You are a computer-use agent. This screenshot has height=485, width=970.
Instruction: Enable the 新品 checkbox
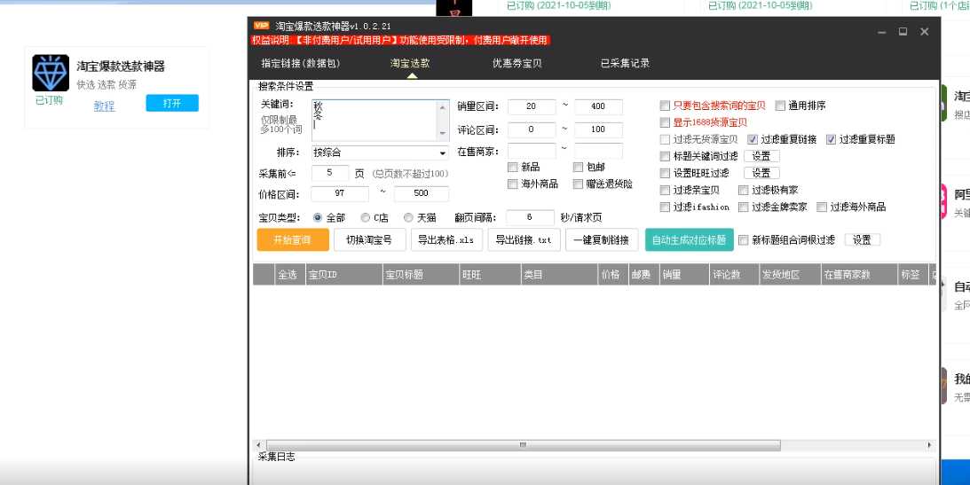click(x=512, y=167)
